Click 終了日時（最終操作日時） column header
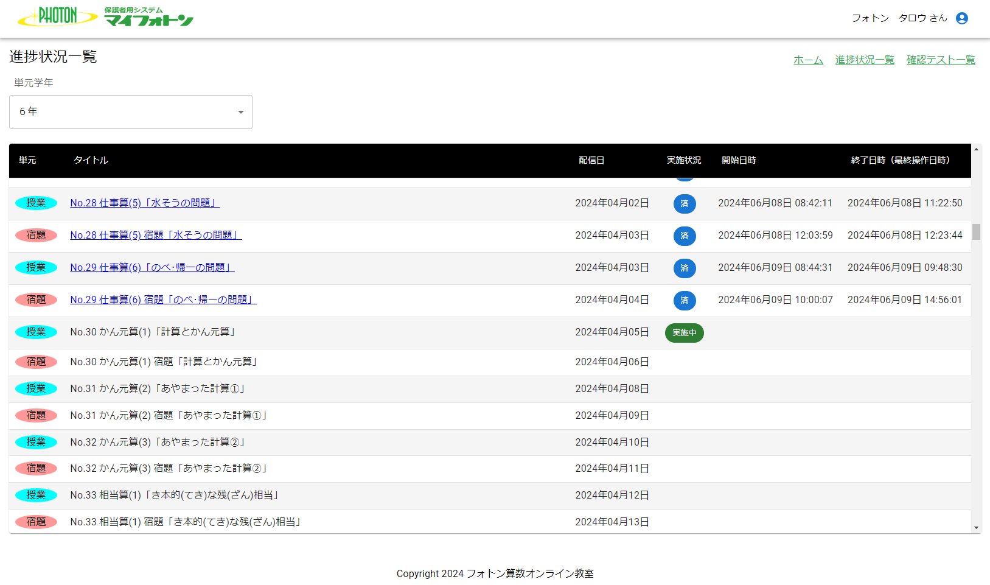990x585 pixels. click(901, 160)
